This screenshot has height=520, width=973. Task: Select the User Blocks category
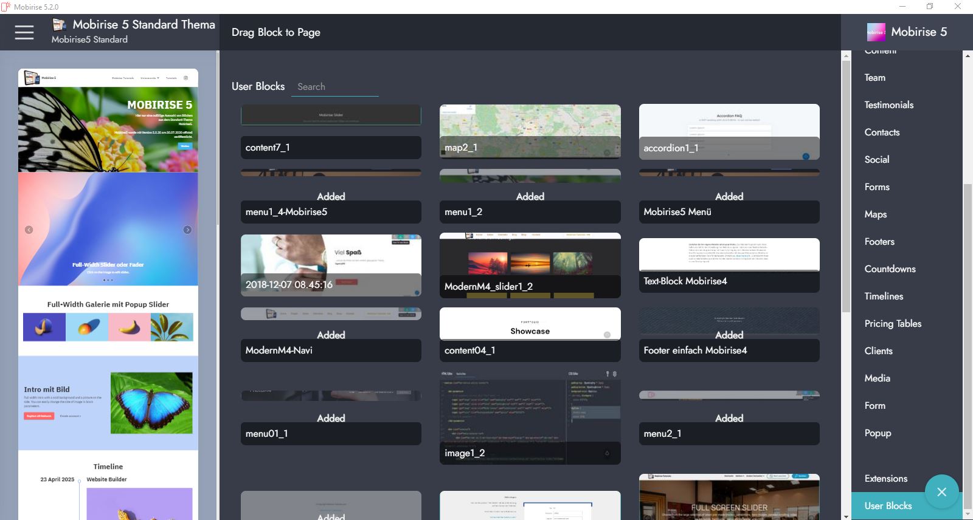coord(888,506)
